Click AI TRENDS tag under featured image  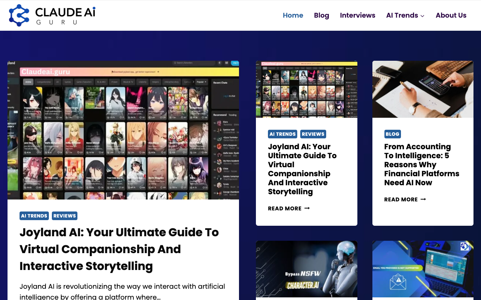pos(34,216)
